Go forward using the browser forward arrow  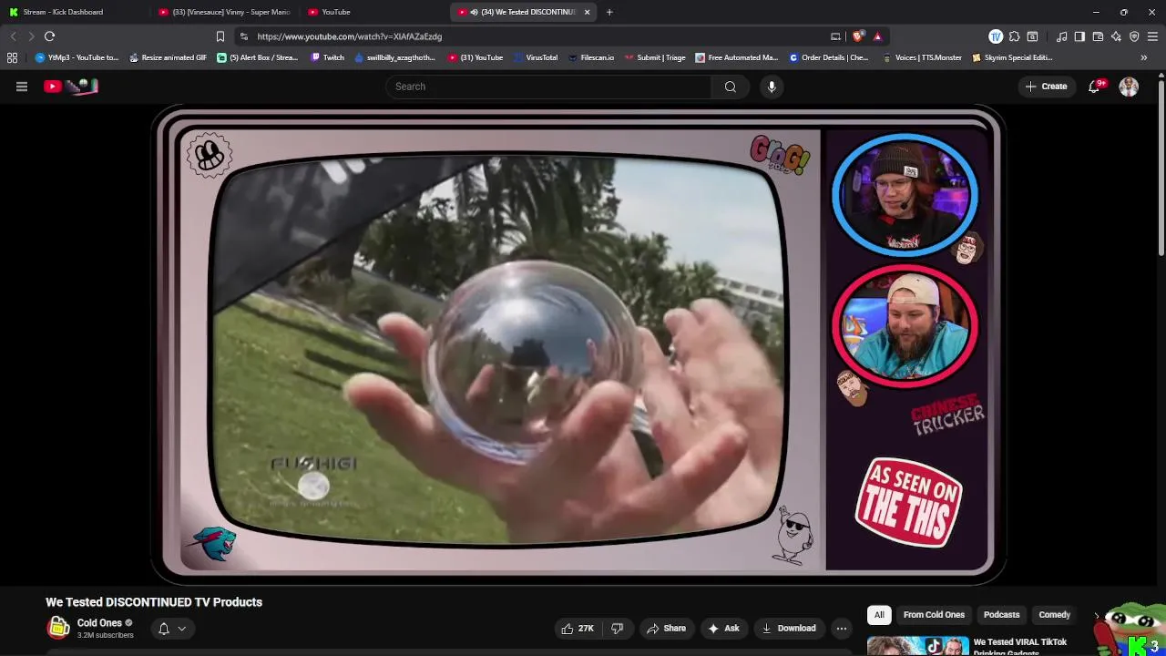[x=31, y=36]
